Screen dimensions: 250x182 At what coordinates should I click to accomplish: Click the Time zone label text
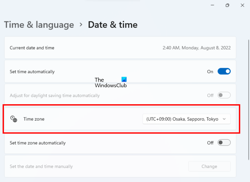tap(34, 119)
